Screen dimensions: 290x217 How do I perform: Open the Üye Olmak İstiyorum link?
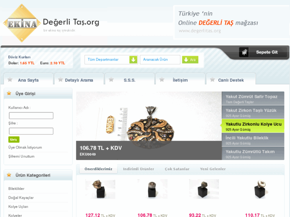[x=25, y=147]
